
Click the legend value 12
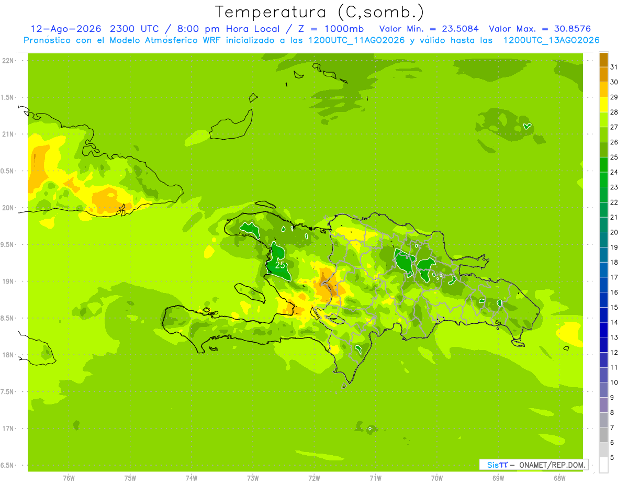click(614, 352)
